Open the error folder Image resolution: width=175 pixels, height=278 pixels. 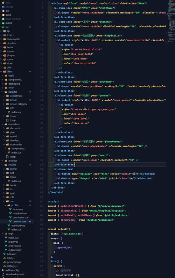11,88
